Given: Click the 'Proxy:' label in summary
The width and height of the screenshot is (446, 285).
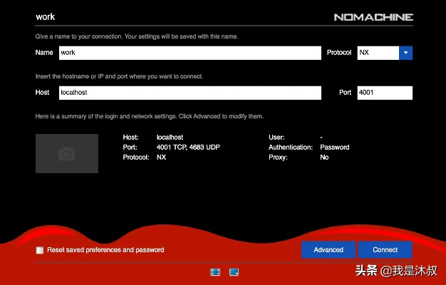Looking at the screenshot, I should (278, 157).
